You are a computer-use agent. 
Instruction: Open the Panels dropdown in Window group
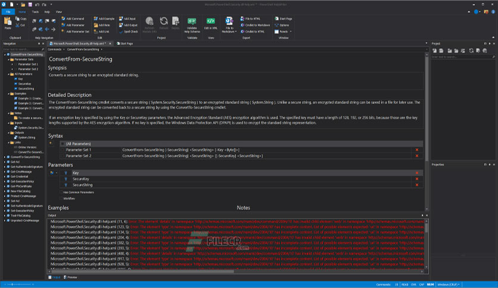(283, 32)
